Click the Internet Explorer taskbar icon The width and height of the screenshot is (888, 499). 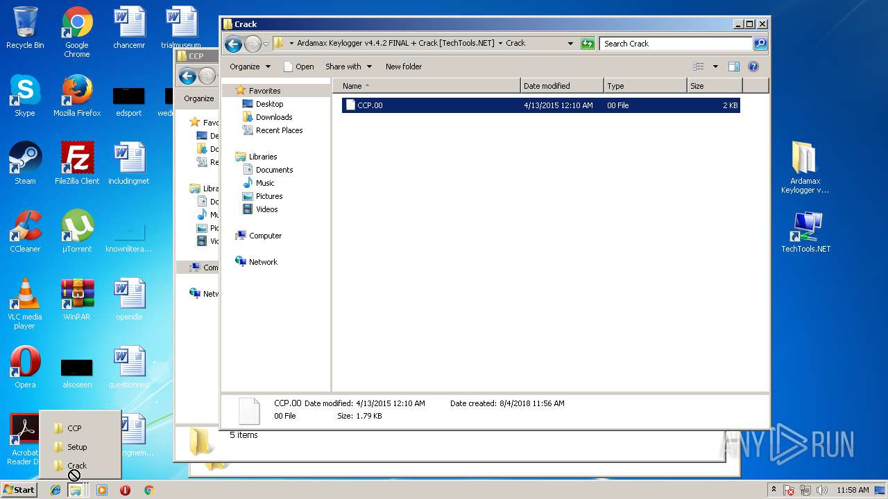pyautogui.click(x=55, y=490)
